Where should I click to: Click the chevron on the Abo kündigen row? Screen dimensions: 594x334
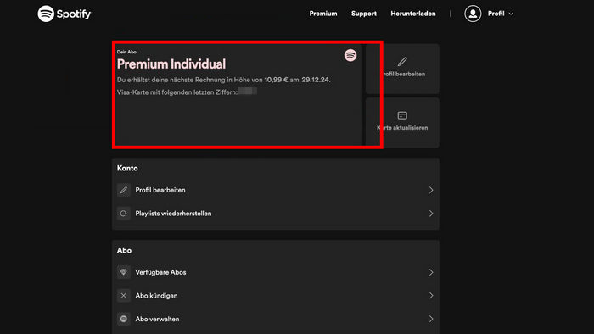tap(431, 295)
